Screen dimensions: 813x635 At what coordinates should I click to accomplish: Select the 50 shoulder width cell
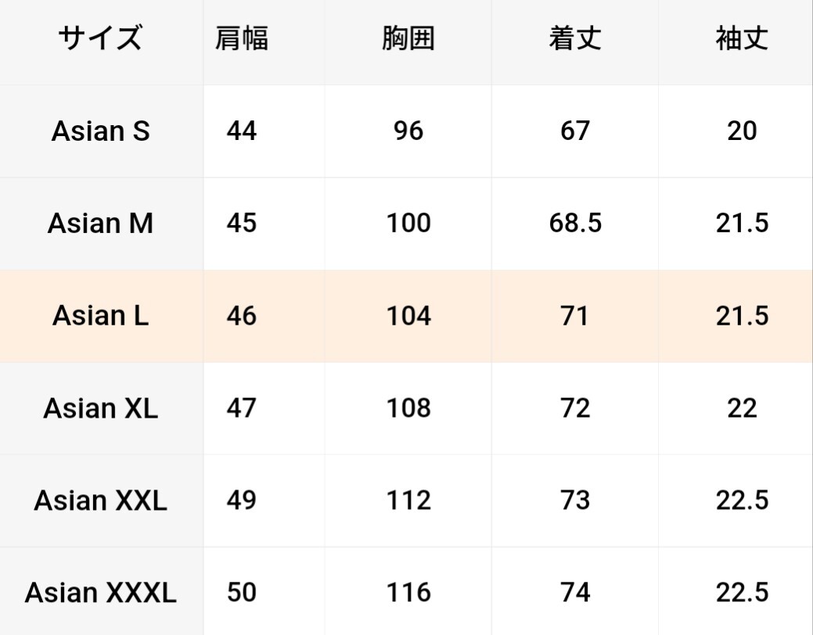pyautogui.click(x=241, y=593)
